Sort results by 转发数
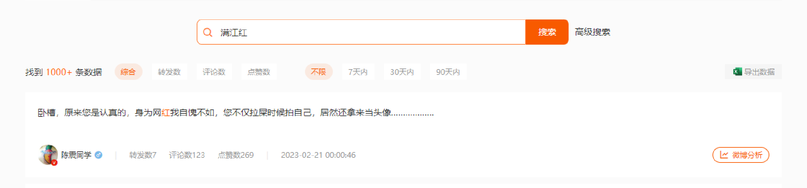 [169, 72]
